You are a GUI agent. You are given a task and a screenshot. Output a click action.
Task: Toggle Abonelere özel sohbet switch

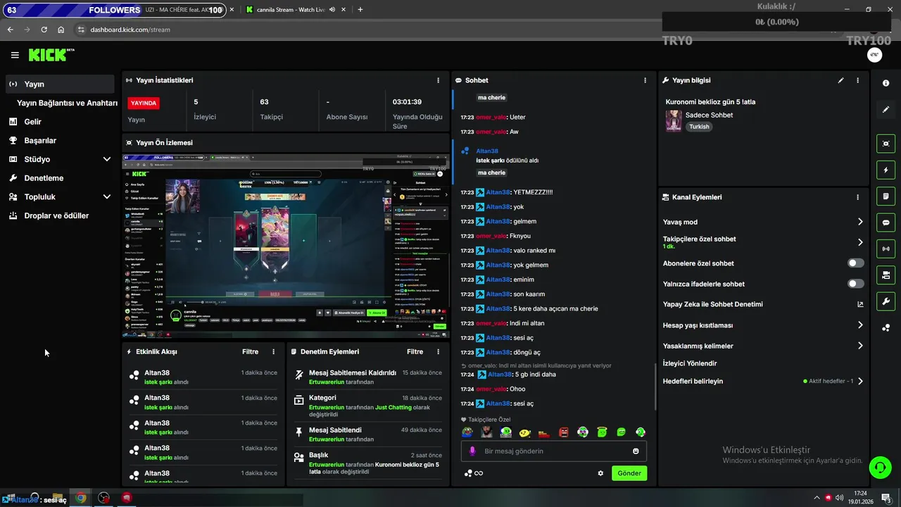click(x=855, y=263)
